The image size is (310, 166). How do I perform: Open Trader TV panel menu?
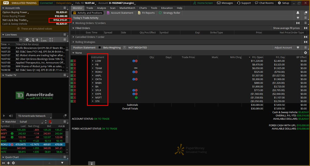(x=65, y=75)
